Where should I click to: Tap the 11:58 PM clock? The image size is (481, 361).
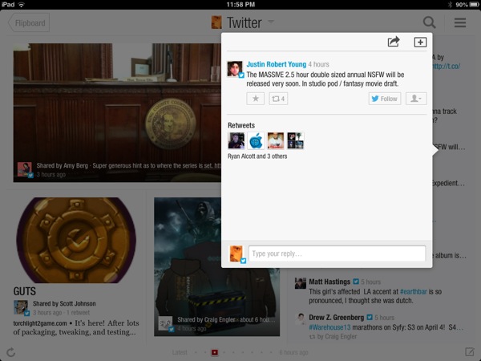[240, 4]
